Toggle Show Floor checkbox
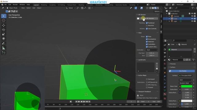 pos(147,37)
